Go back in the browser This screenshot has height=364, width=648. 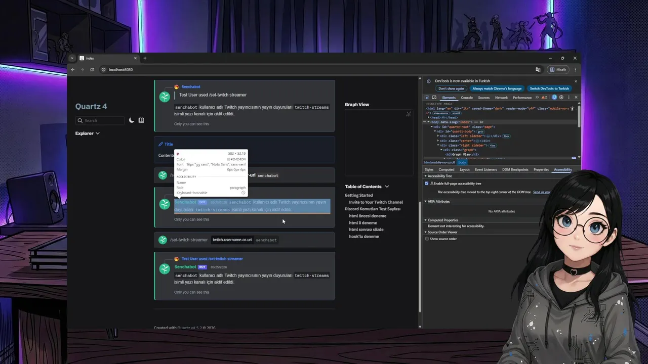(x=72, y=69)
